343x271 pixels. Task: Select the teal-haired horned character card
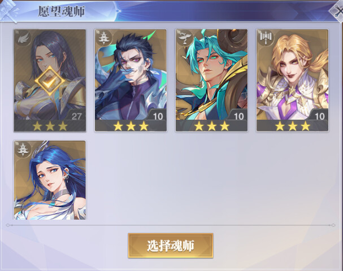(x=211, y=80)
